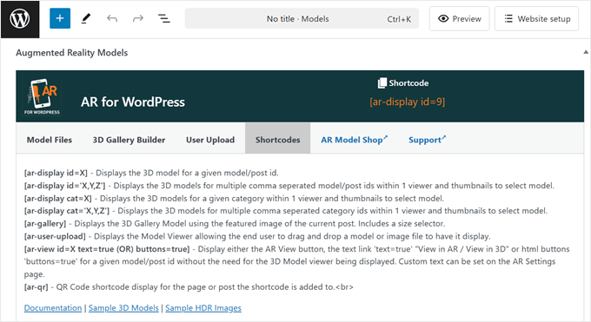Click the [ar-user-upload] shortcode text

(x=55, y=237)
